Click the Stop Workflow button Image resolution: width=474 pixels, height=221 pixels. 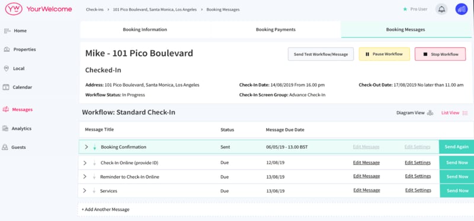440,54
